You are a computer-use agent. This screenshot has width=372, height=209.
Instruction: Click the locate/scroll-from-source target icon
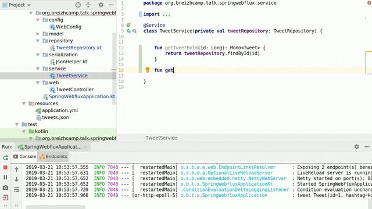78,5
